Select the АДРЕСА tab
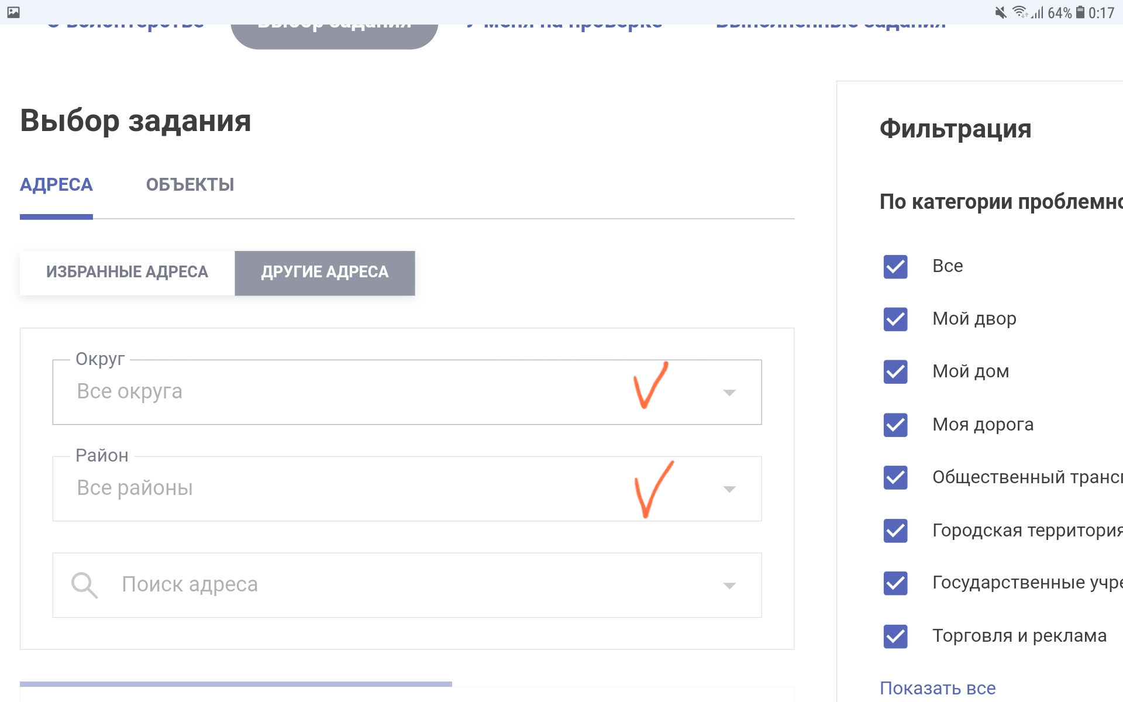Image resolution: width=1123 pixels, height=702 pixels. 56,185
